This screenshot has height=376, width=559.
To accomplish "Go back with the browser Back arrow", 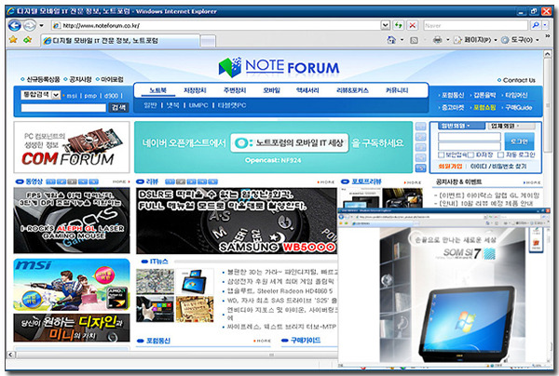I will [14, 25].
